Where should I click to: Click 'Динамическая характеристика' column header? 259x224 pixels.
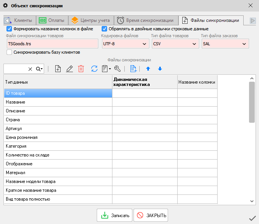(x=145, y=82)
